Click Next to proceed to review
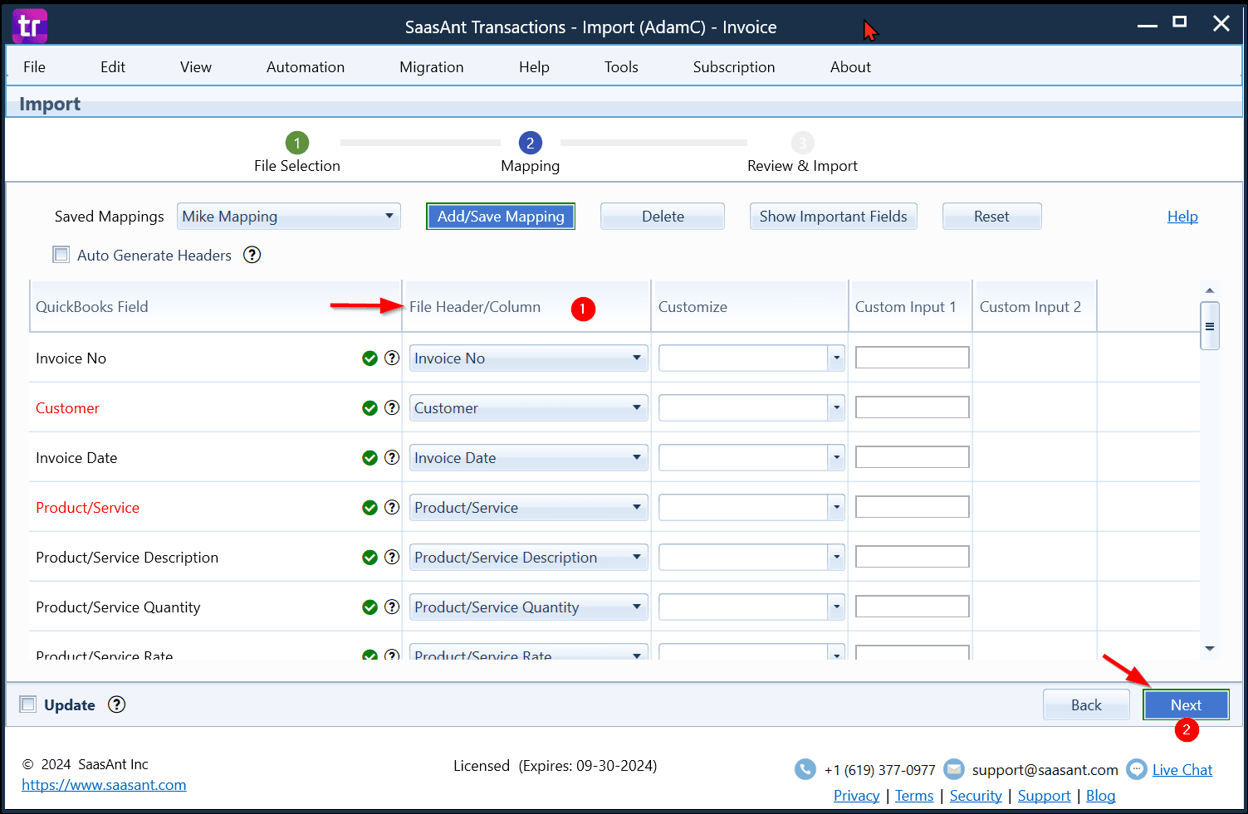1248x814 pixels. pyautogui.click(x=1186, y=704)
